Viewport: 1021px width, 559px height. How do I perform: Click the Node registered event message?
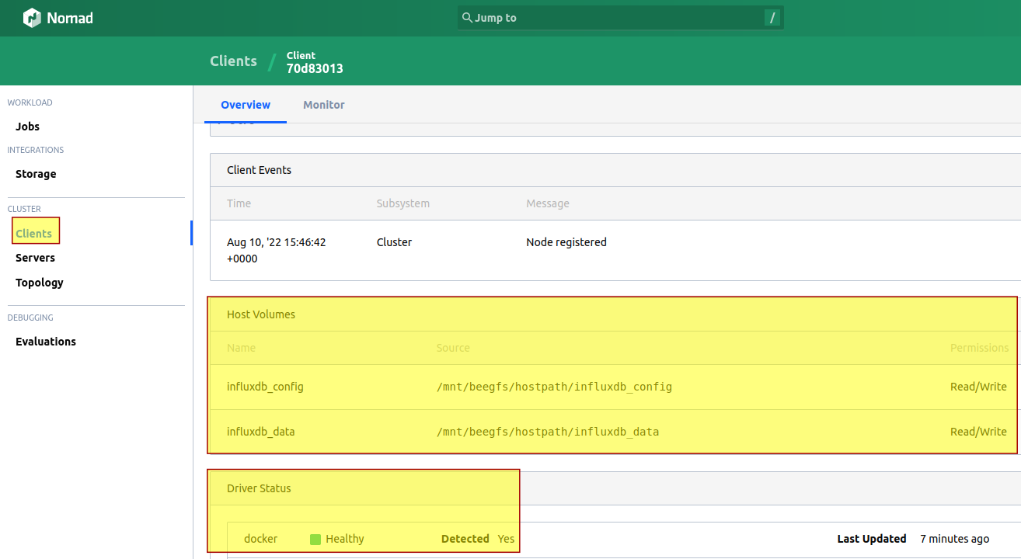point(566,242)
